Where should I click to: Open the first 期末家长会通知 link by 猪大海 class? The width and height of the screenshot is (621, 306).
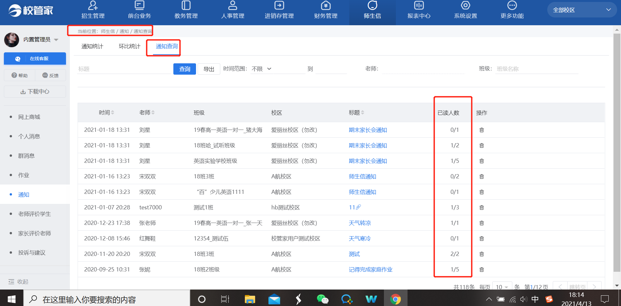pos(368,130)
